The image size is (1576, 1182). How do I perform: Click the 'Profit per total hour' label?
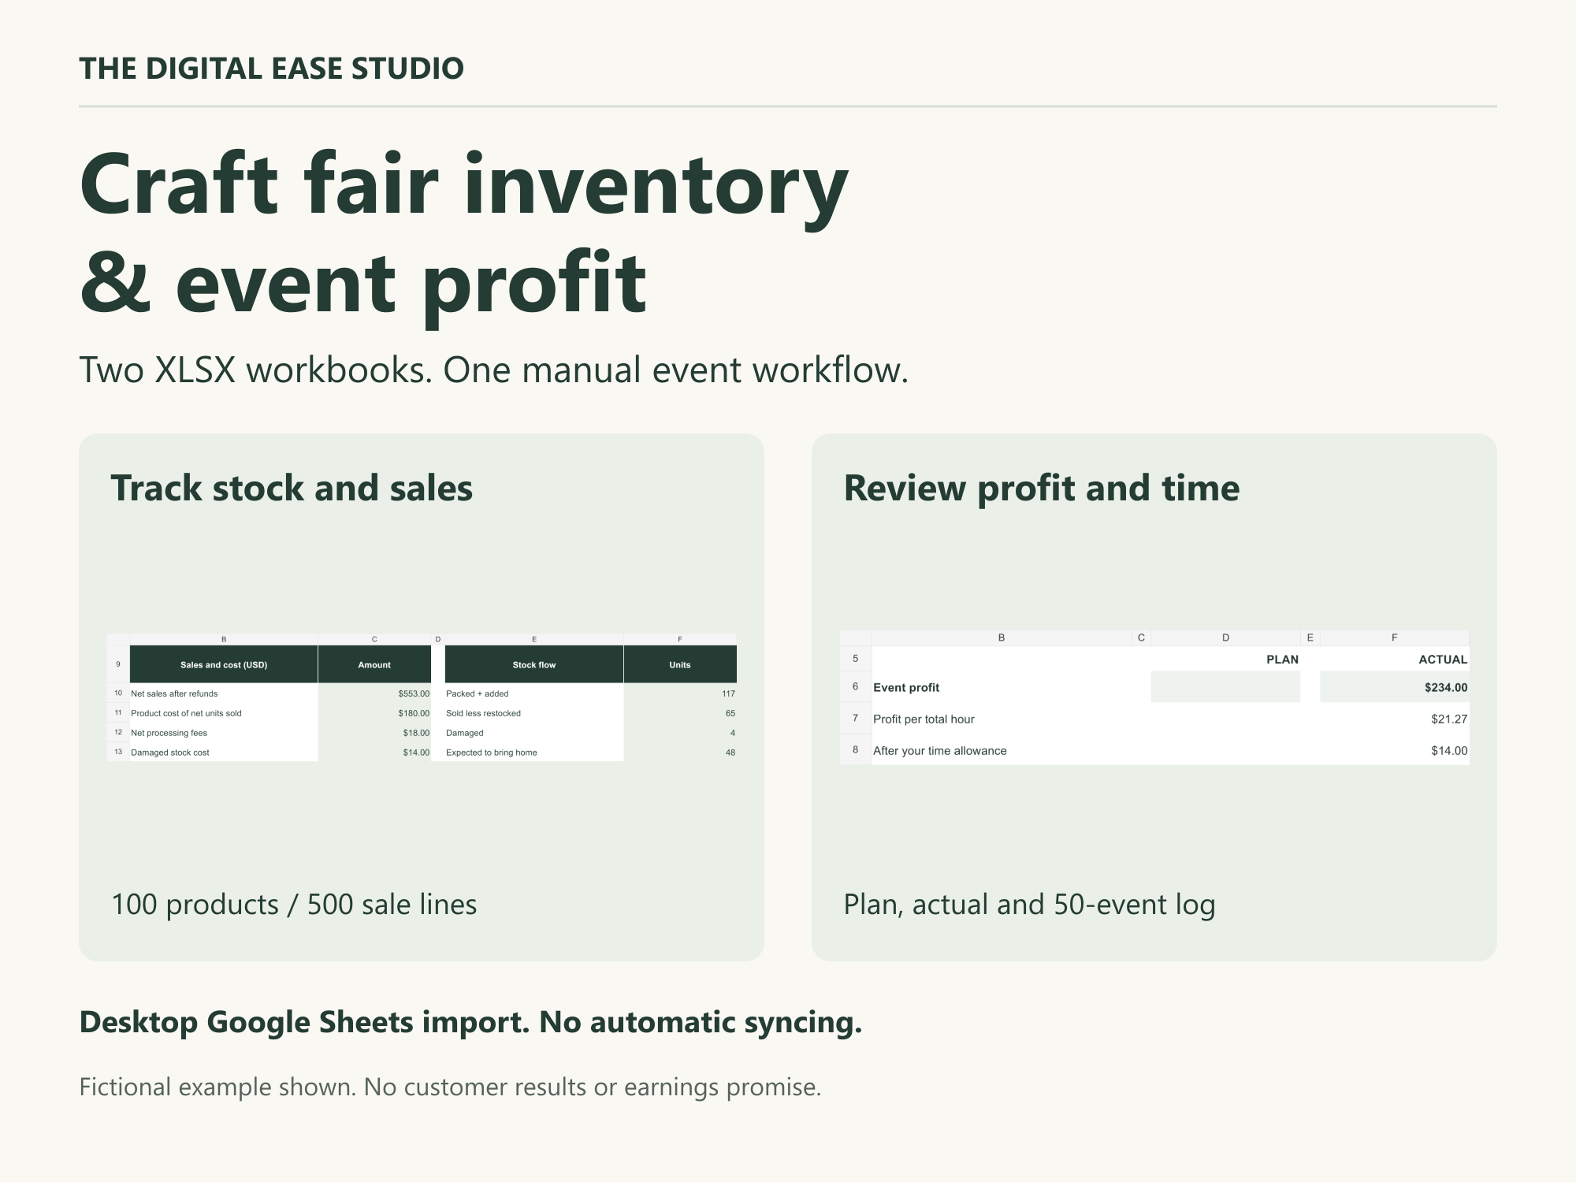click(924, 719)
